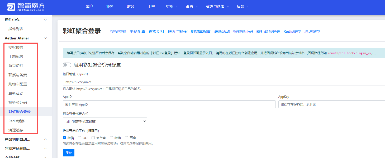Viewport: 385px width, 158px height.
Task: Go to 联系与备案 page link
Action: (178, 32)
